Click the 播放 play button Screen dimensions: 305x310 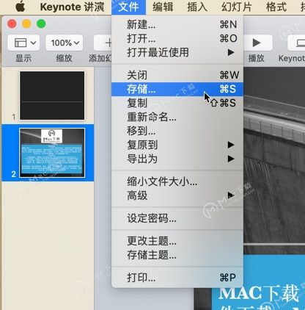pos(257,43)
